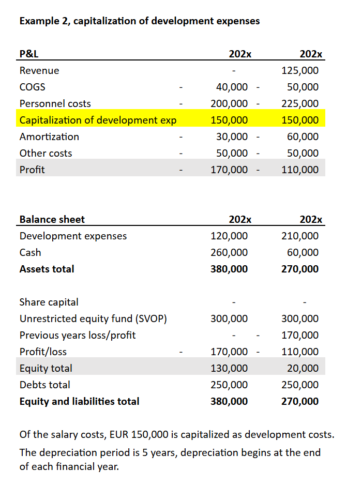Select the Unrestricted equity fund (SVOP) label
The width and height of the screenshot is (362, 486).
click(93, 318)
